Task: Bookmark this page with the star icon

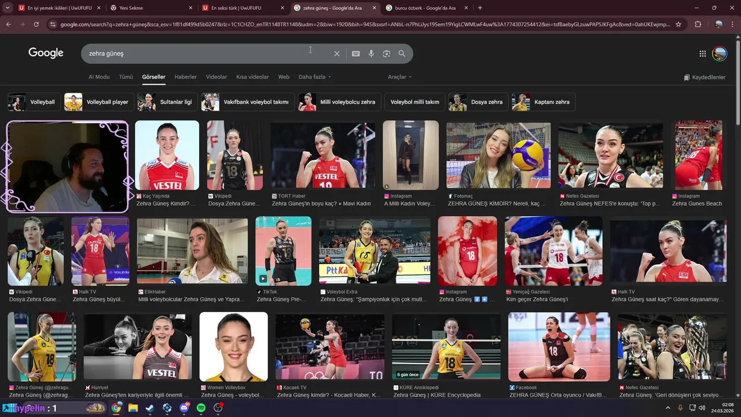Action: pos(678,24)
